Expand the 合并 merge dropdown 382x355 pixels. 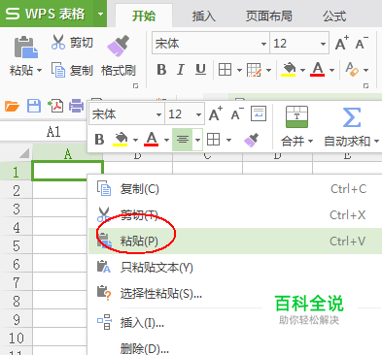click(x=310, y=142)
